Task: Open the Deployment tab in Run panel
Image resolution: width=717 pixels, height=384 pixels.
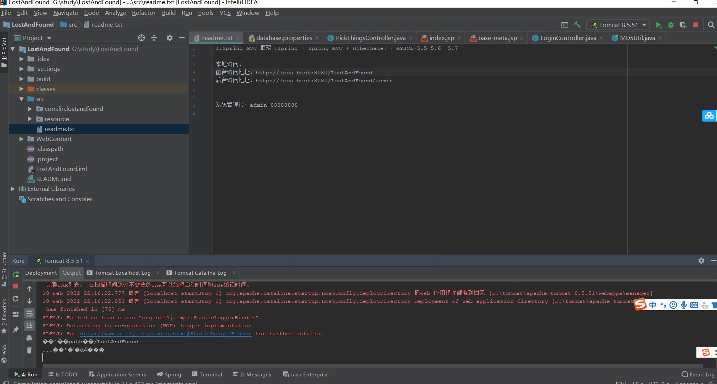Action: (x=41, y=273)
